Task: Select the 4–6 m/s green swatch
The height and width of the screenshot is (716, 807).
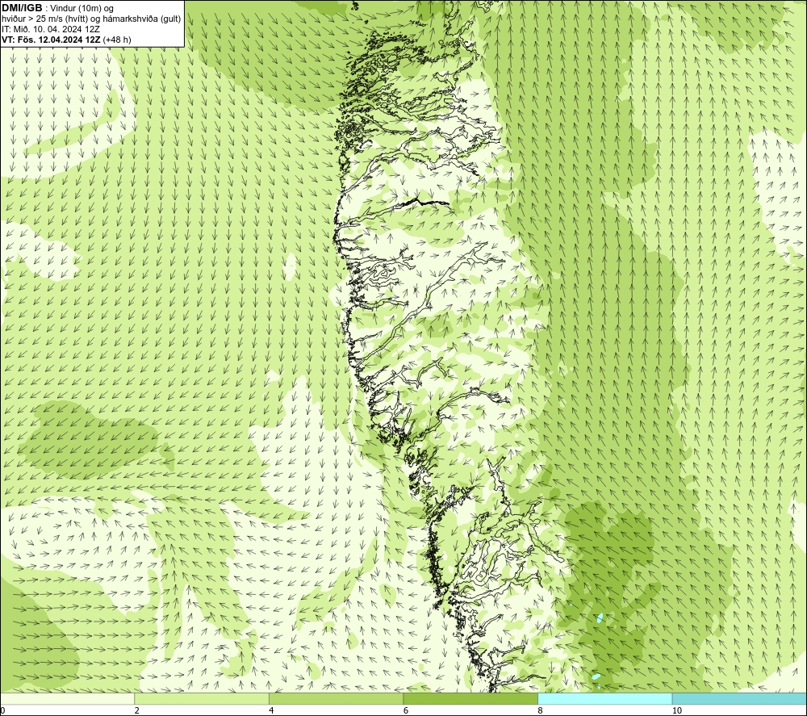Action: tap(336, 698)
